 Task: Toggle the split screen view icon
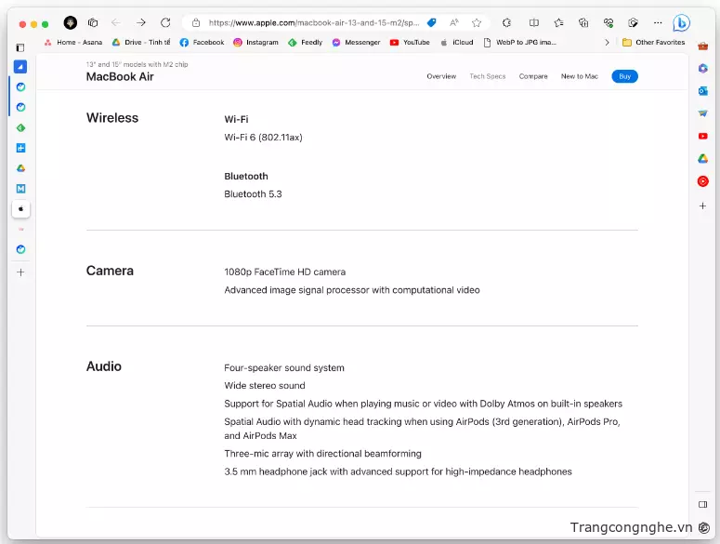click(533, 22)
